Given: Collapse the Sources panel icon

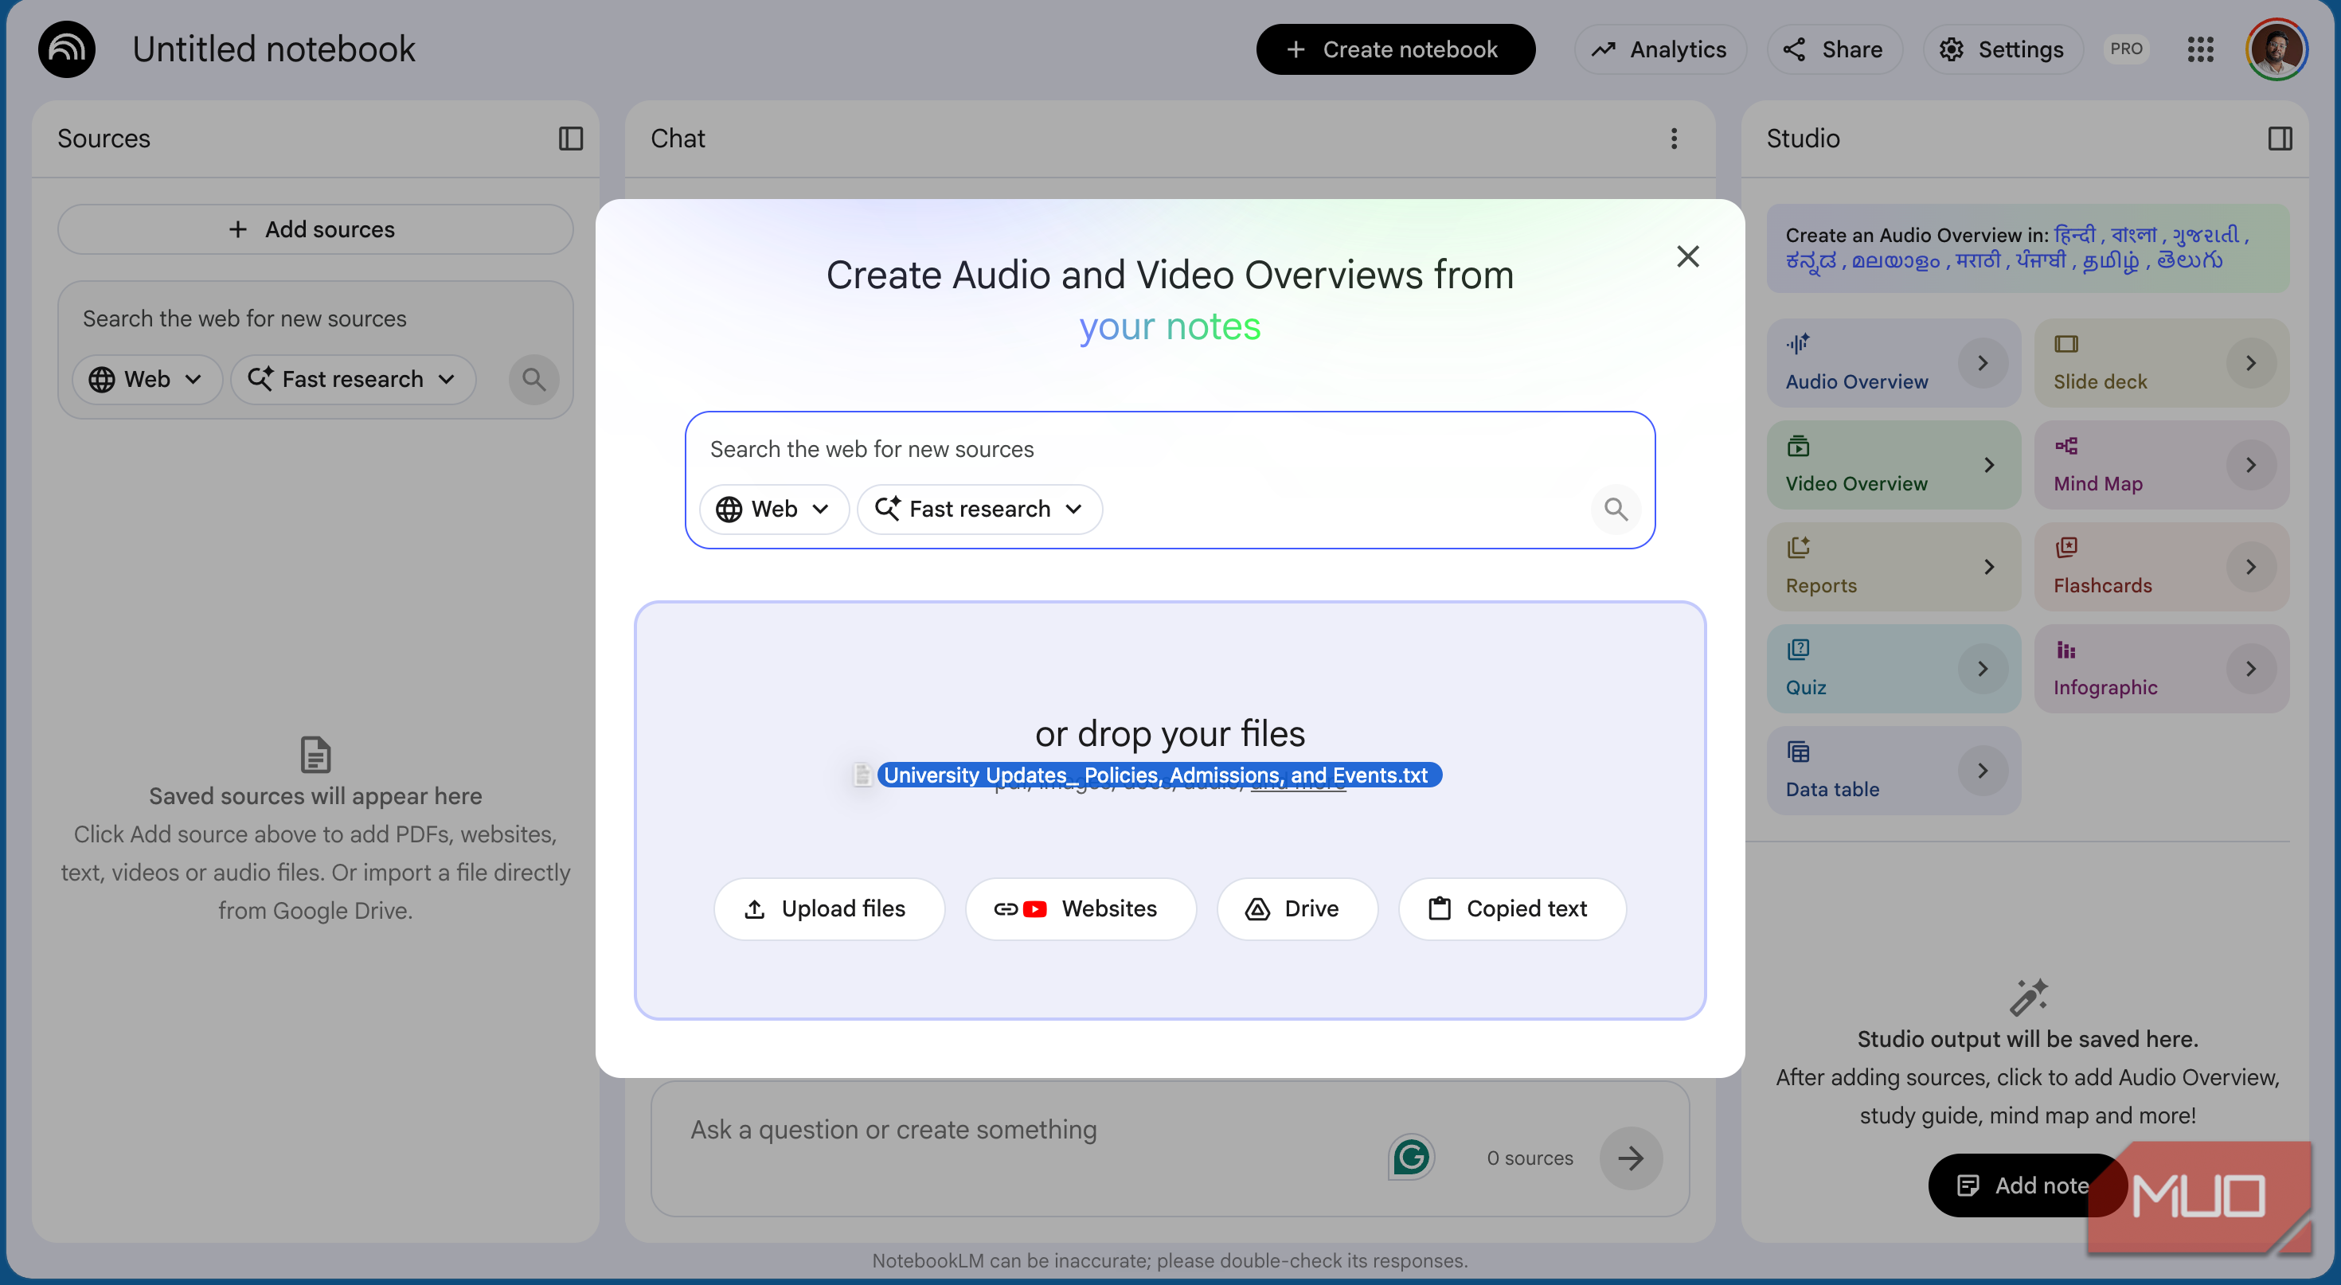Looking at the screenshot, I should pos(570,138).
